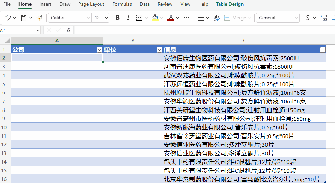This screenshot has width=335, height=183.
Task: Switch to the Home tab
Action: 25,4
